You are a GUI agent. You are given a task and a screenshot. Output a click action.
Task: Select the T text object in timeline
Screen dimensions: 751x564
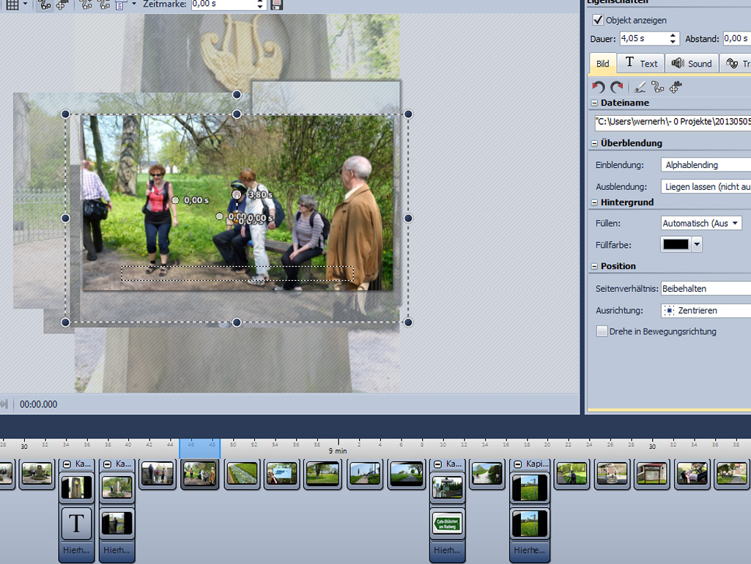[77, 523]
